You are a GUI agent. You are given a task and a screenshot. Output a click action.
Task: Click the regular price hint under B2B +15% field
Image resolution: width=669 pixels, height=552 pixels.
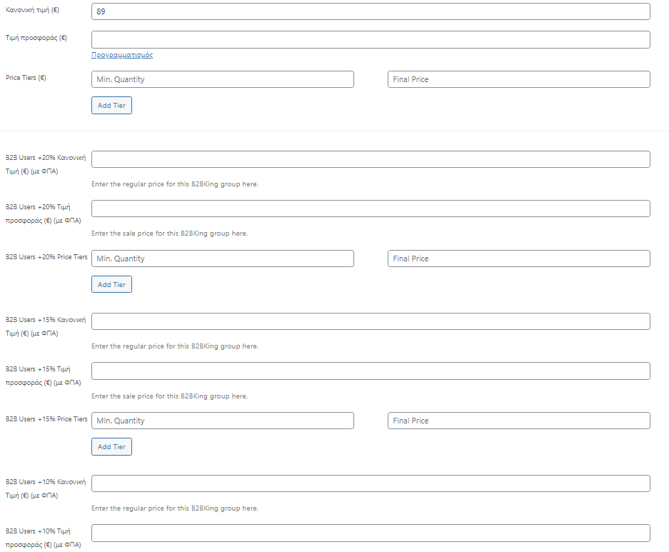coord(175,346)
